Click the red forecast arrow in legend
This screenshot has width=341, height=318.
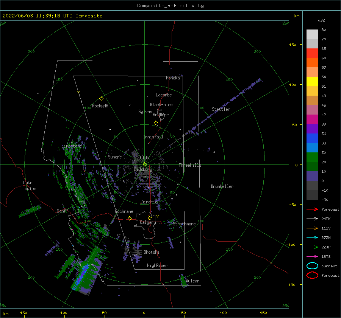pos(312,209)
